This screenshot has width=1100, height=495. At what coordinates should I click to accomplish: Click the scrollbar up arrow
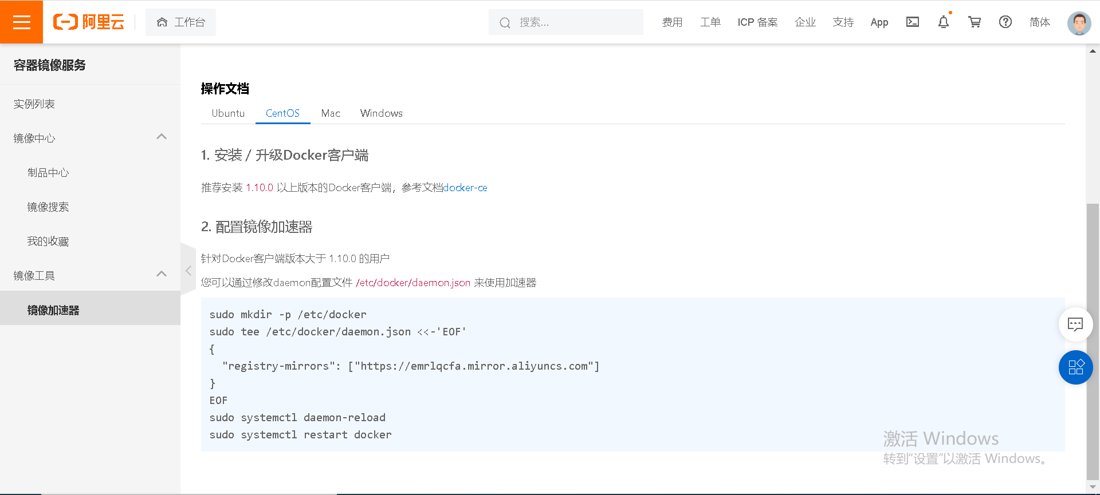(x=1093, y=51)
